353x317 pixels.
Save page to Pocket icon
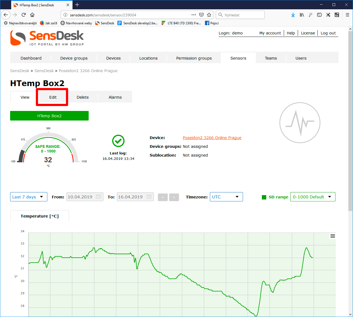[x=201, y=15]
